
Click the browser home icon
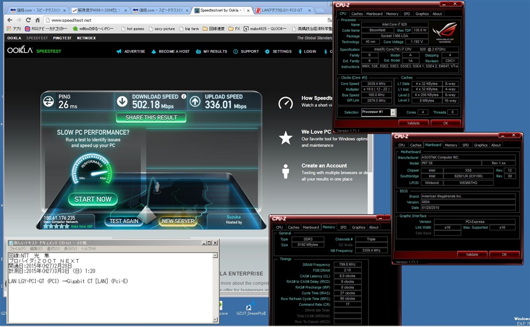tap(37, 20)
